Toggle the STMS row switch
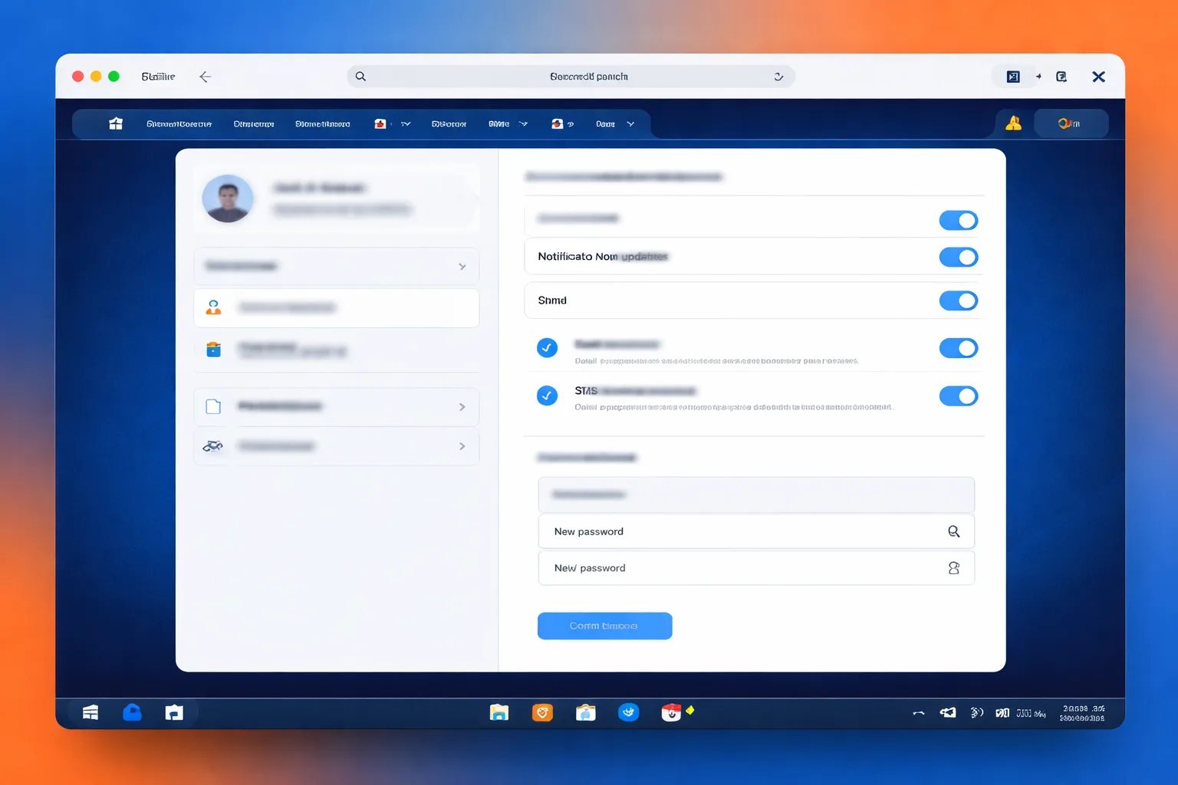The height and width of the screenshot is (785, 1178). click(959, 396)
